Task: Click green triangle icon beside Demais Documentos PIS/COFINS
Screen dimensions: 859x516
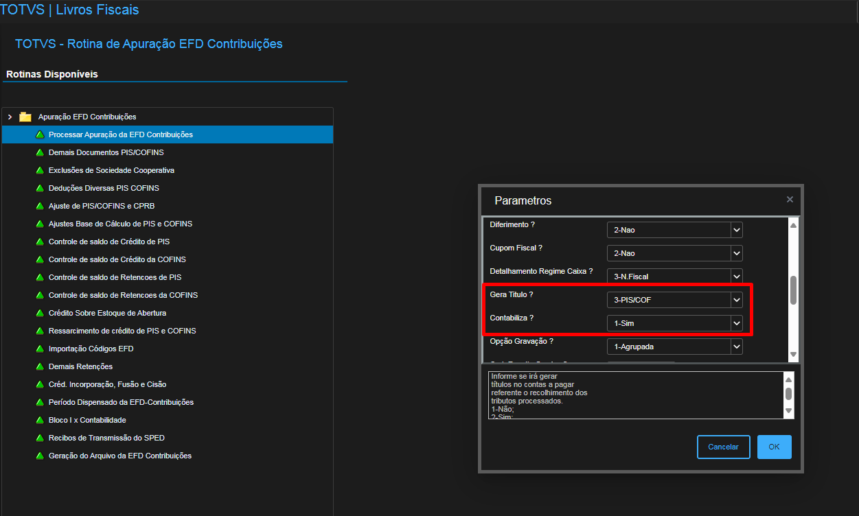Action: click(40, 152)
